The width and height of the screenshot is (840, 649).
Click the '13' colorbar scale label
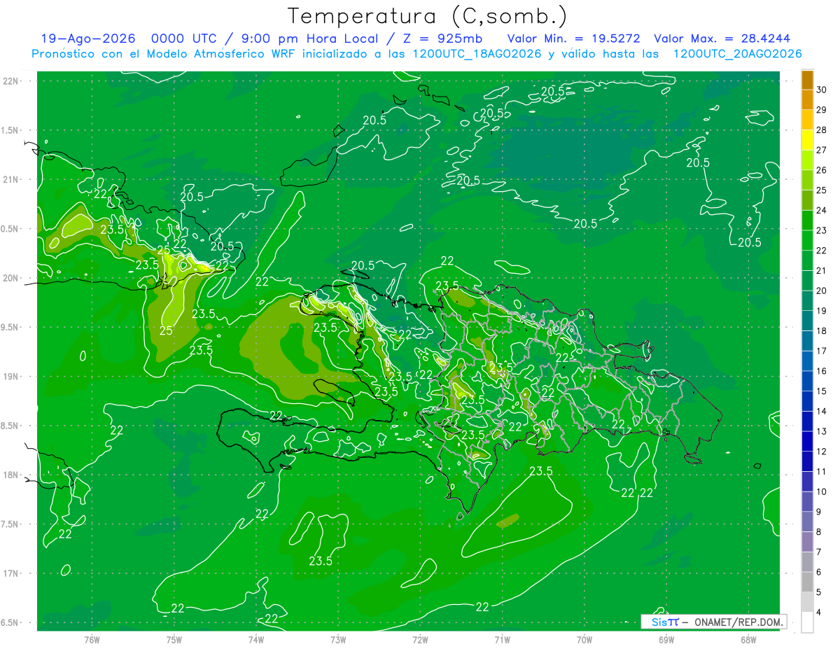tap(822, 431)
